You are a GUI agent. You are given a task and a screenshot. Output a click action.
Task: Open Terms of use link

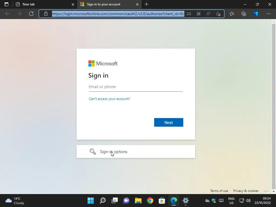point(219,191)
